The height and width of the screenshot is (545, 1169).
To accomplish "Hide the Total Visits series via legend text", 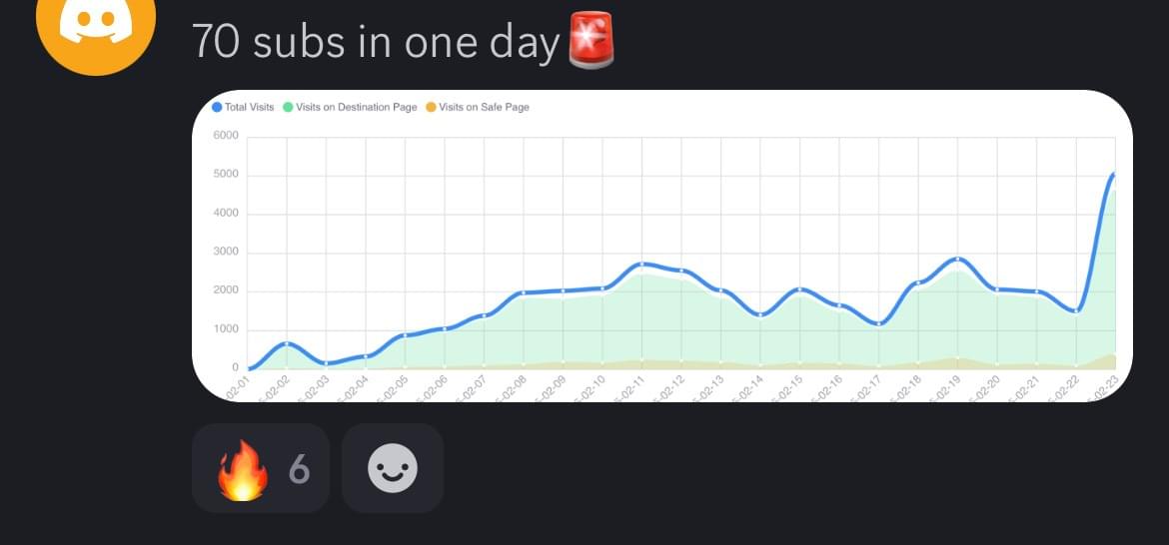I will tap(249, 107).
